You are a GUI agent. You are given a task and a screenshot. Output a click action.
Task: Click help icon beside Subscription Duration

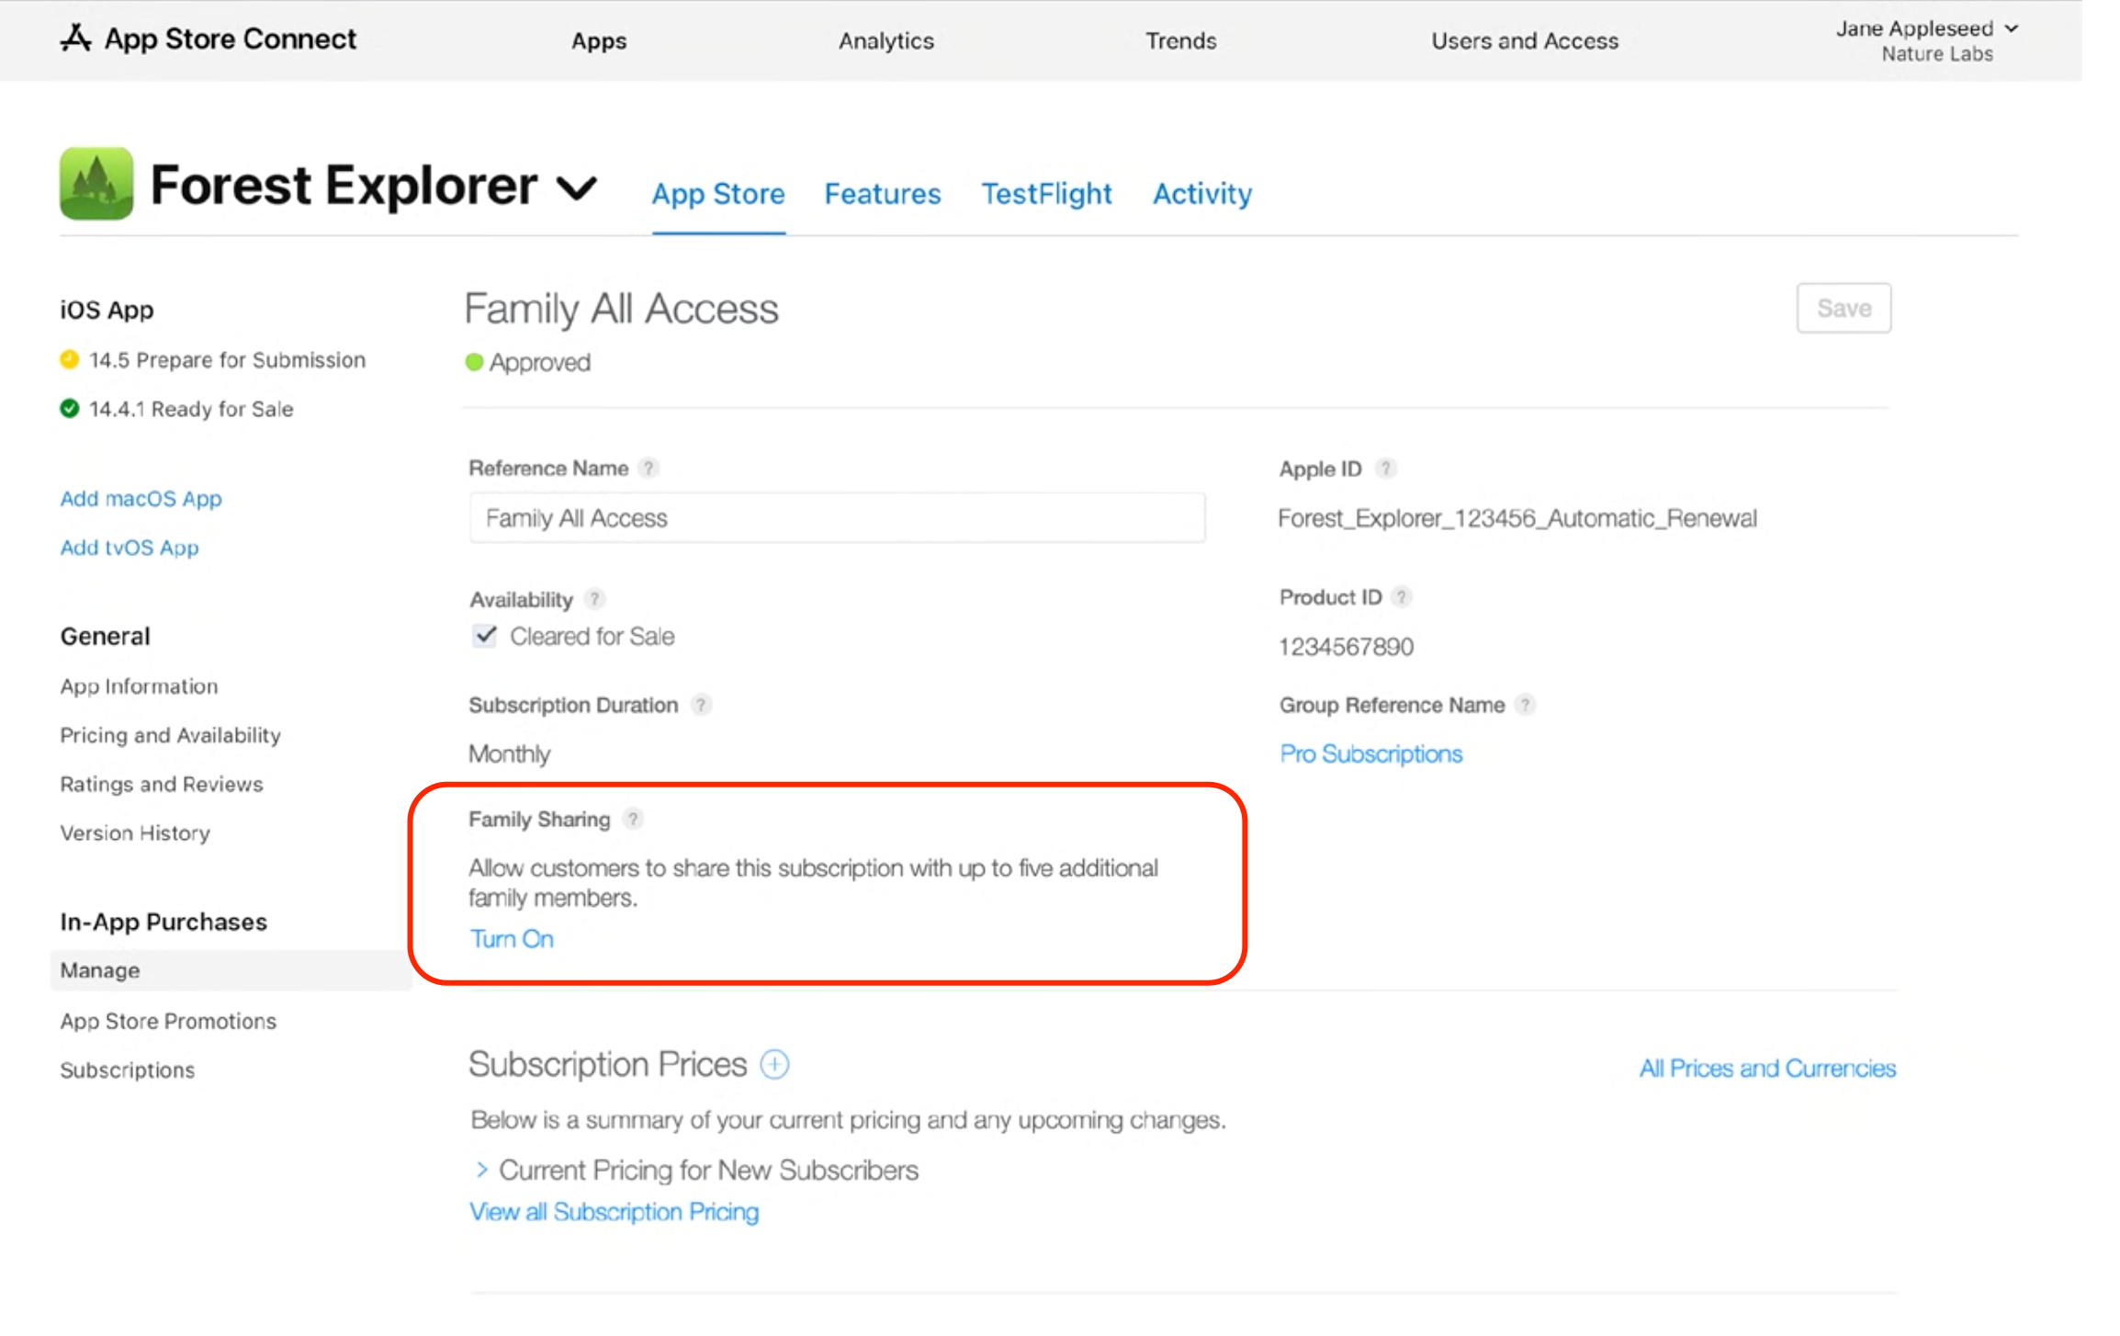pos(701,705)
